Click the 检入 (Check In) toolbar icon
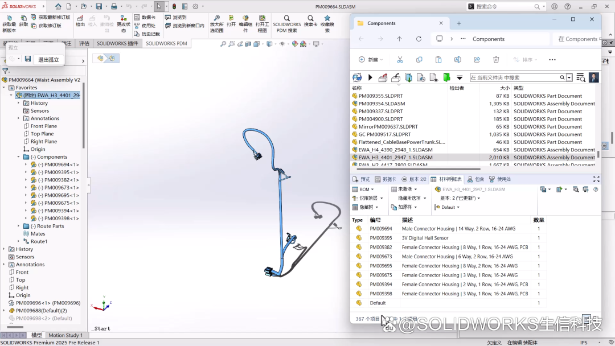615x346 pixels. 92,19
